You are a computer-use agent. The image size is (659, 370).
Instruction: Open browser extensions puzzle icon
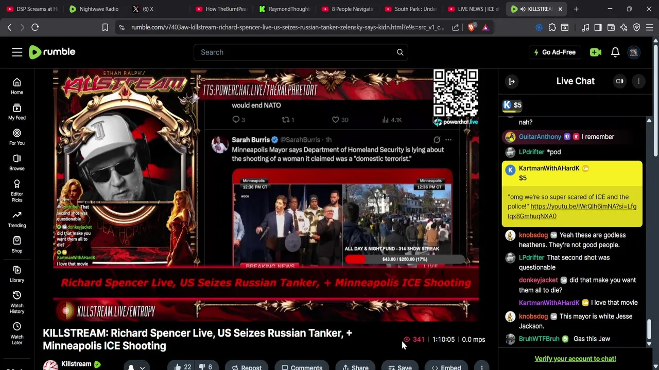pyautogui.click(x=552, y=27)
